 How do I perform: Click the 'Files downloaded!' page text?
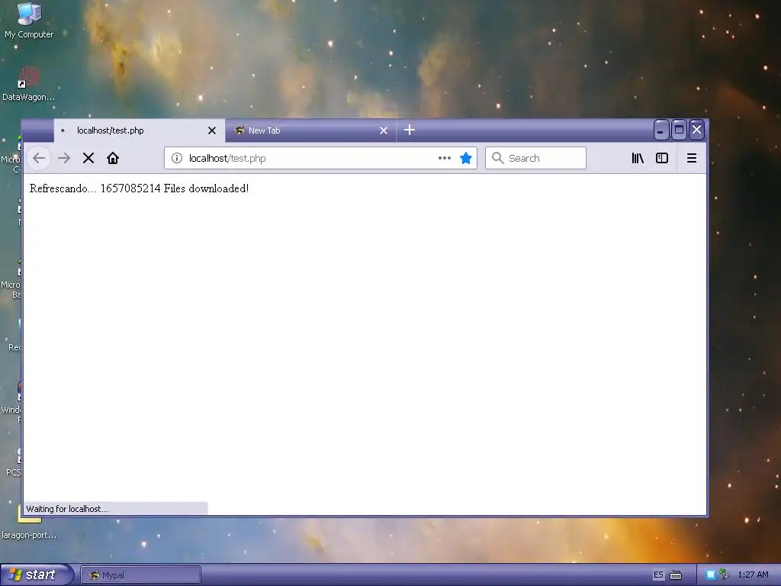(206, 188)
